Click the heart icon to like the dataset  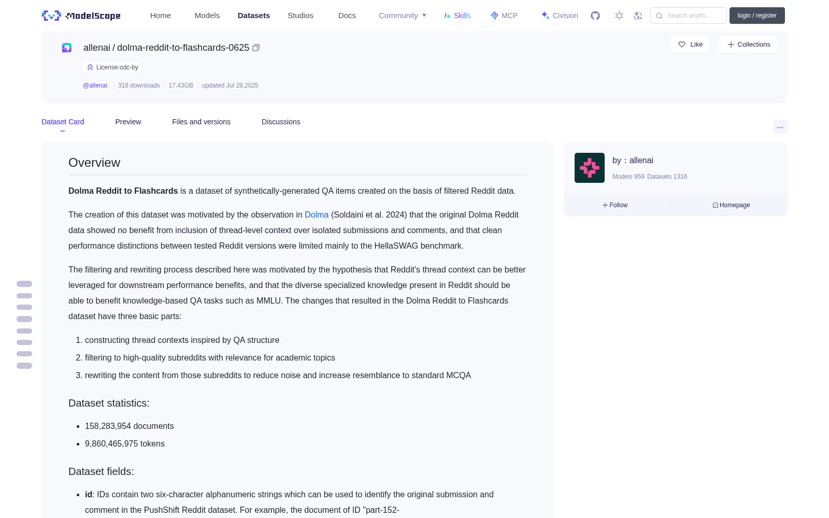(682, 45)
